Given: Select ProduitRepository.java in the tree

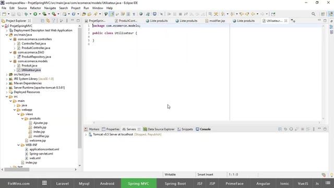Looking at the screenshot, I should (x=36, y=57).
